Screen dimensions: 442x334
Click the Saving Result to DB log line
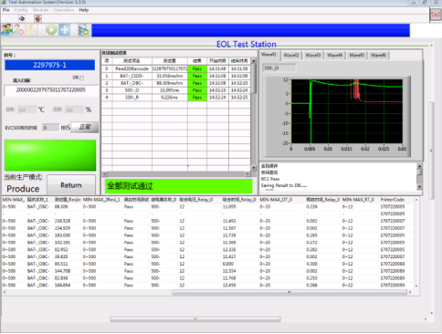point(284,185)
